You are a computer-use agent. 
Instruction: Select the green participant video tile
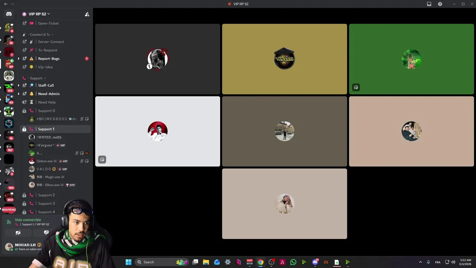[411, 59]
